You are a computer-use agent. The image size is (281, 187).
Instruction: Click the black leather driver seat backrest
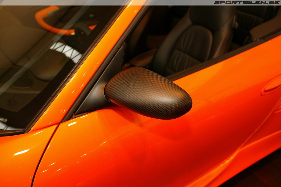point(189,49)
